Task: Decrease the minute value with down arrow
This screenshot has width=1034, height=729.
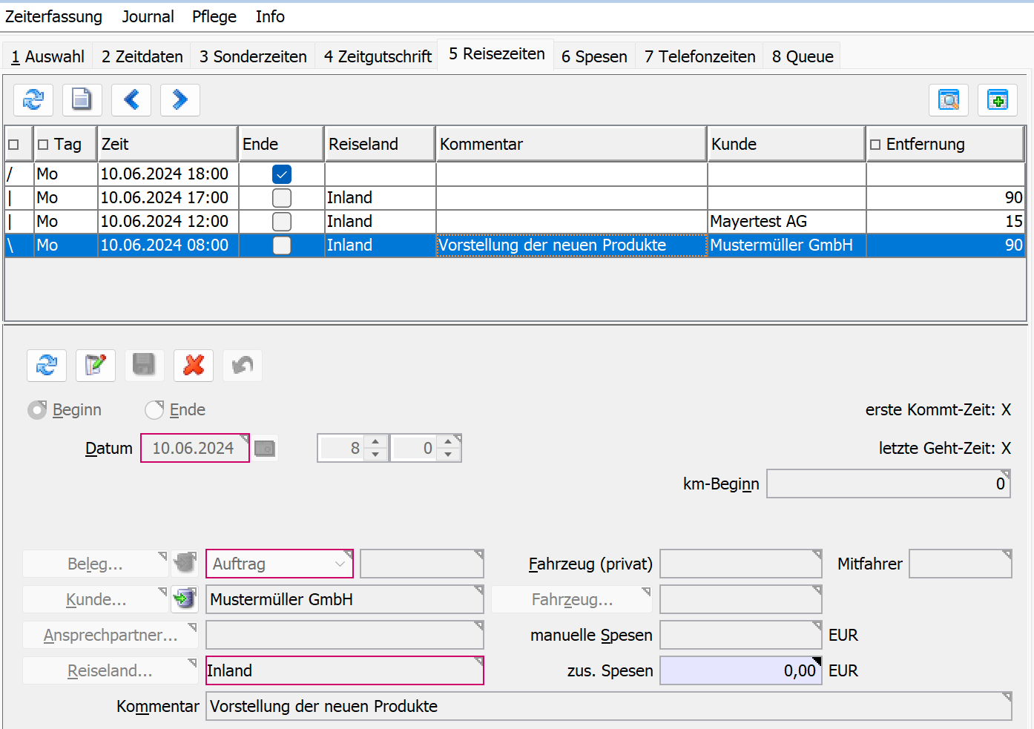Action: pyautogui.click(x=448, y=454)
